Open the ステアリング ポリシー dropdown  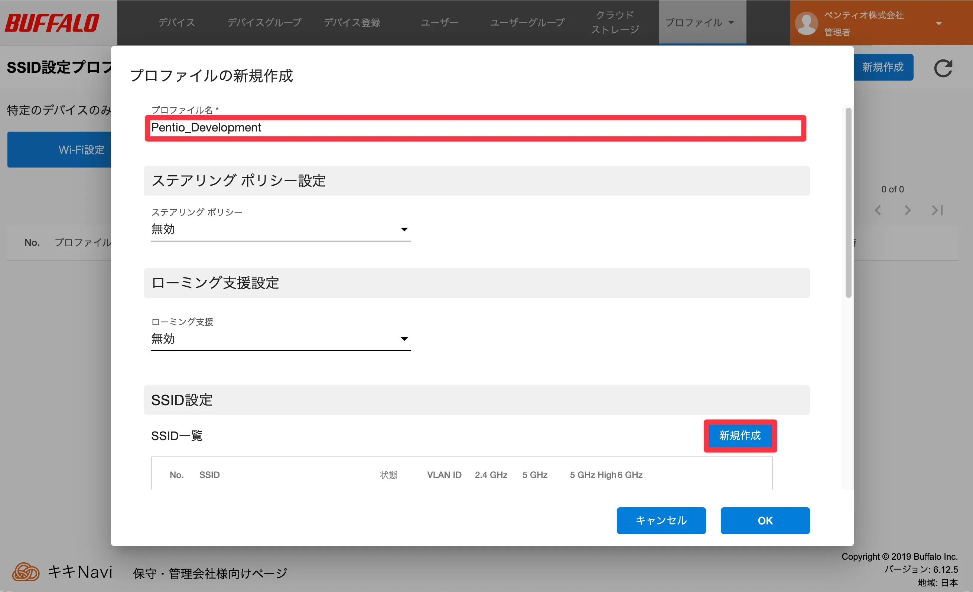[x=280, y=230]
